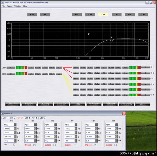The width and height of the screenshot is (157, 156).
Task: Select the CH4 button above graph
Action: 116,15
